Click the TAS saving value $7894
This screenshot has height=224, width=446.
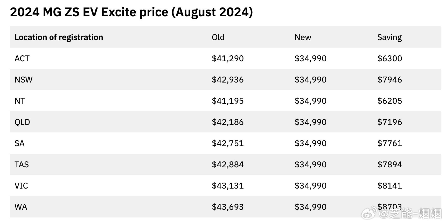point(389,165)
